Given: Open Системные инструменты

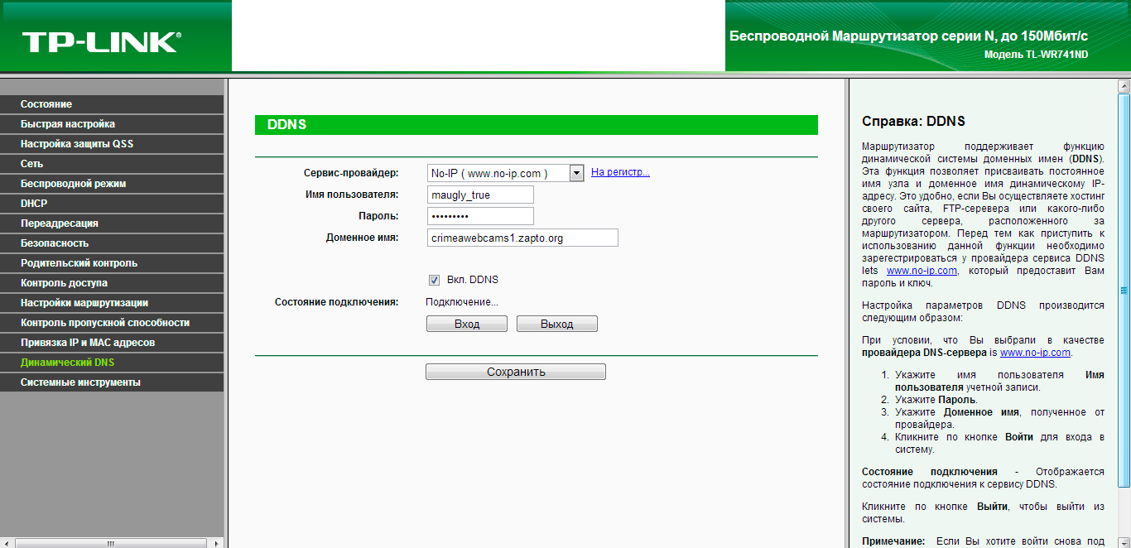Looking at the screenshot, I should pos(112,382).
